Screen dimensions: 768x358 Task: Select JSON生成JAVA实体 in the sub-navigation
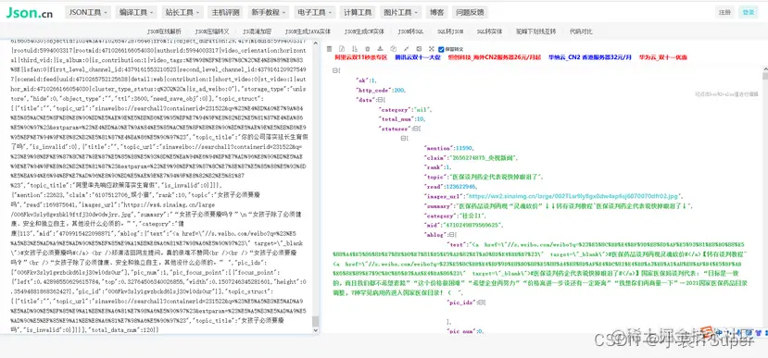[x=308, y=31]
